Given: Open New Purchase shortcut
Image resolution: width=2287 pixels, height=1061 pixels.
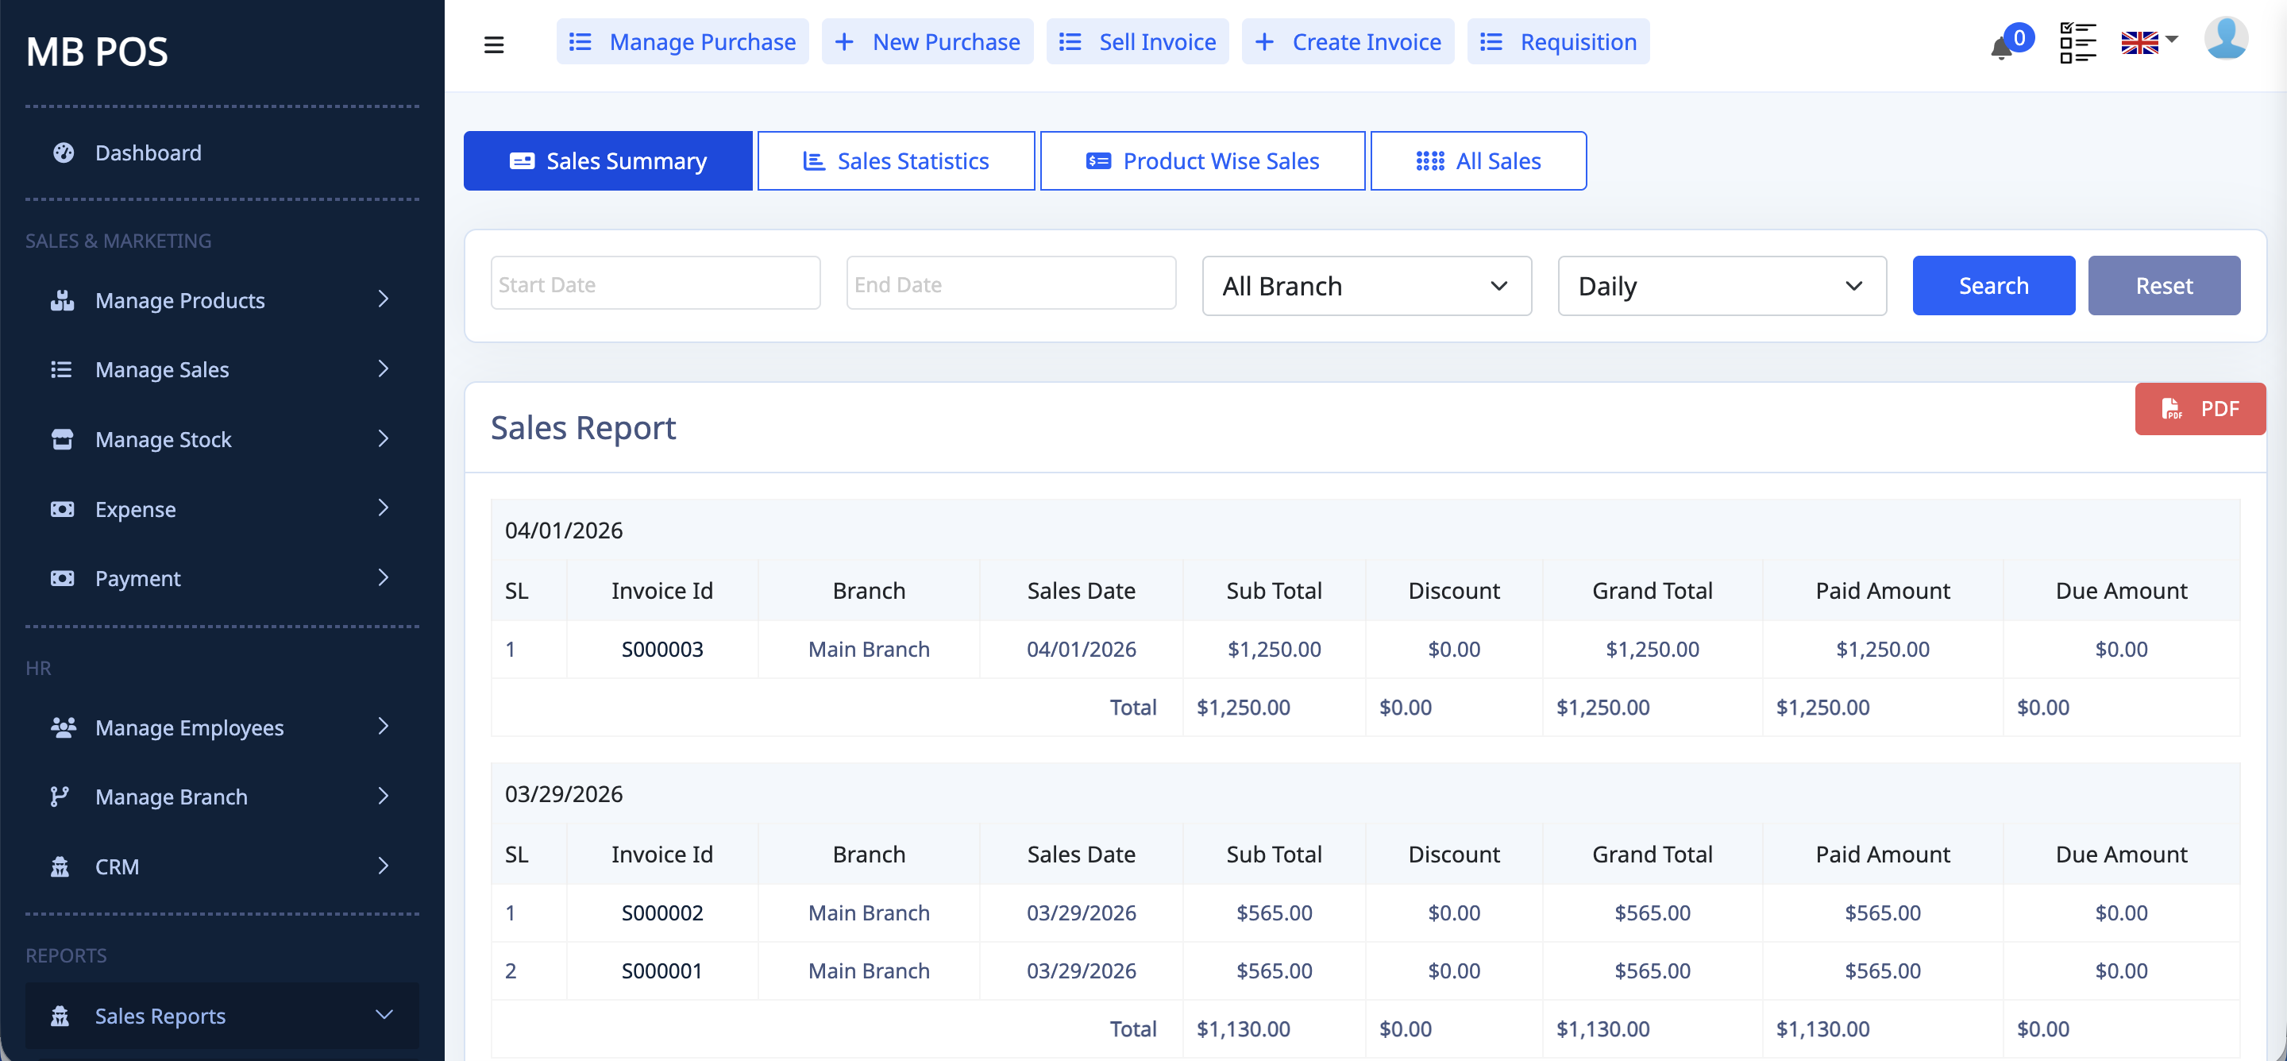Looking at the screenshot, I should 927,42.
